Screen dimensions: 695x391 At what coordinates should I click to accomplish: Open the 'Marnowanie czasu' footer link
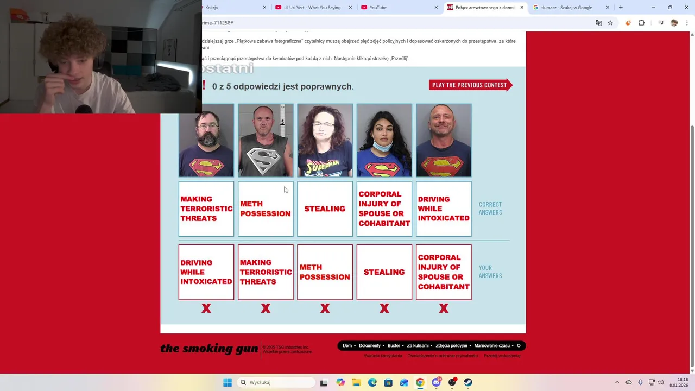[492, 346]
